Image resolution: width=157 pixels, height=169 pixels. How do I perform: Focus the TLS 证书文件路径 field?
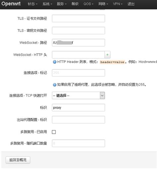[x=78, y=18]
